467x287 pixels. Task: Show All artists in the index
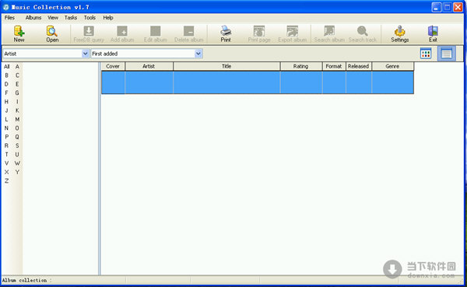tap(6, 66)
